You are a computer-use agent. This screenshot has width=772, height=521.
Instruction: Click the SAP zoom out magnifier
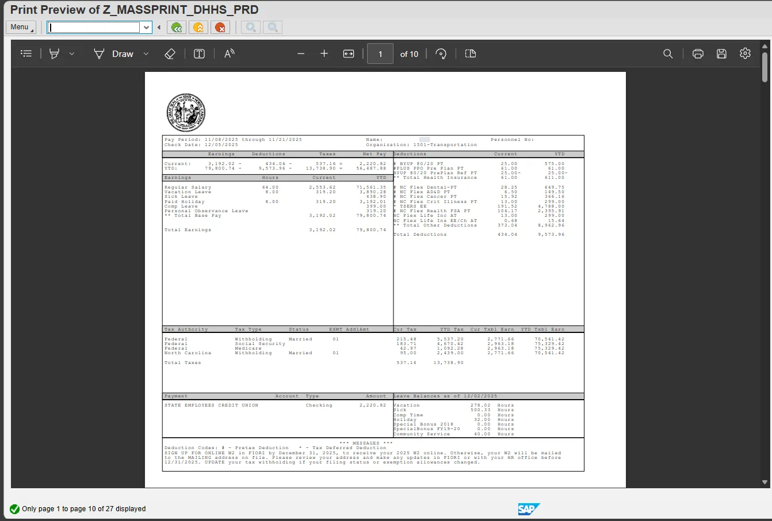pos(273,27)
